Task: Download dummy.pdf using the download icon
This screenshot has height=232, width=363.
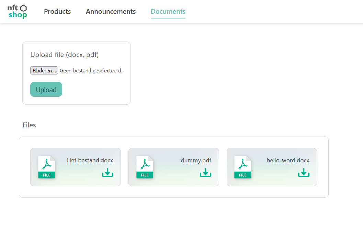Action: (205, 173)
